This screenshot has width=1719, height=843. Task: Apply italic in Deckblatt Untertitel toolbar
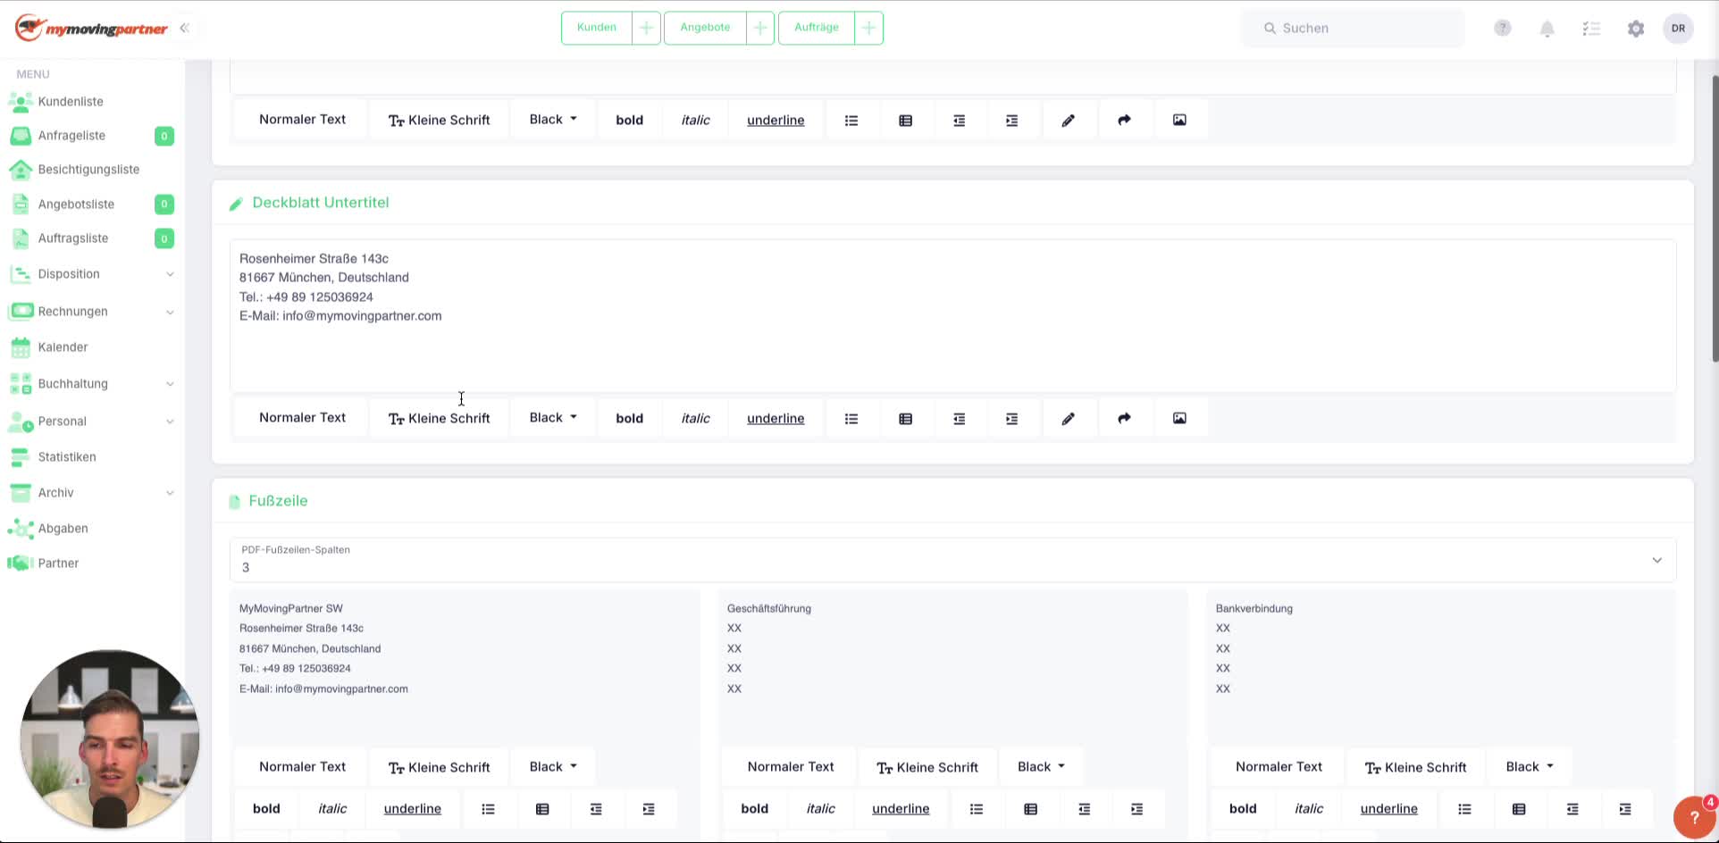(696, 418)
